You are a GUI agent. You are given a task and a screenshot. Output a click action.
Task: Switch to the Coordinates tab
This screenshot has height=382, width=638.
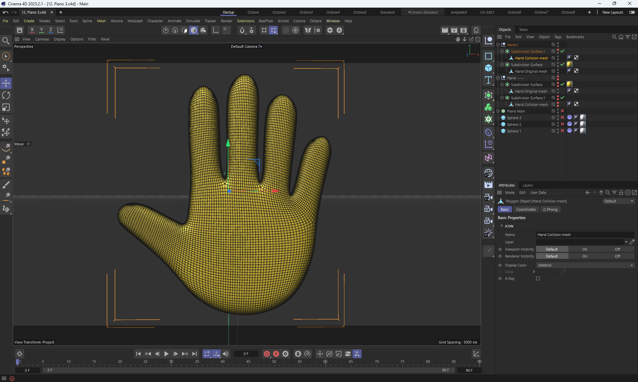tap(526, 209)
